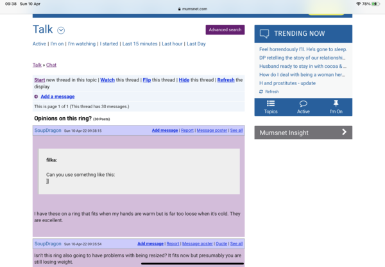Viewport: 385px width, 267px height.
Task: Show threads from Last hour
Action: pos(172,44)
